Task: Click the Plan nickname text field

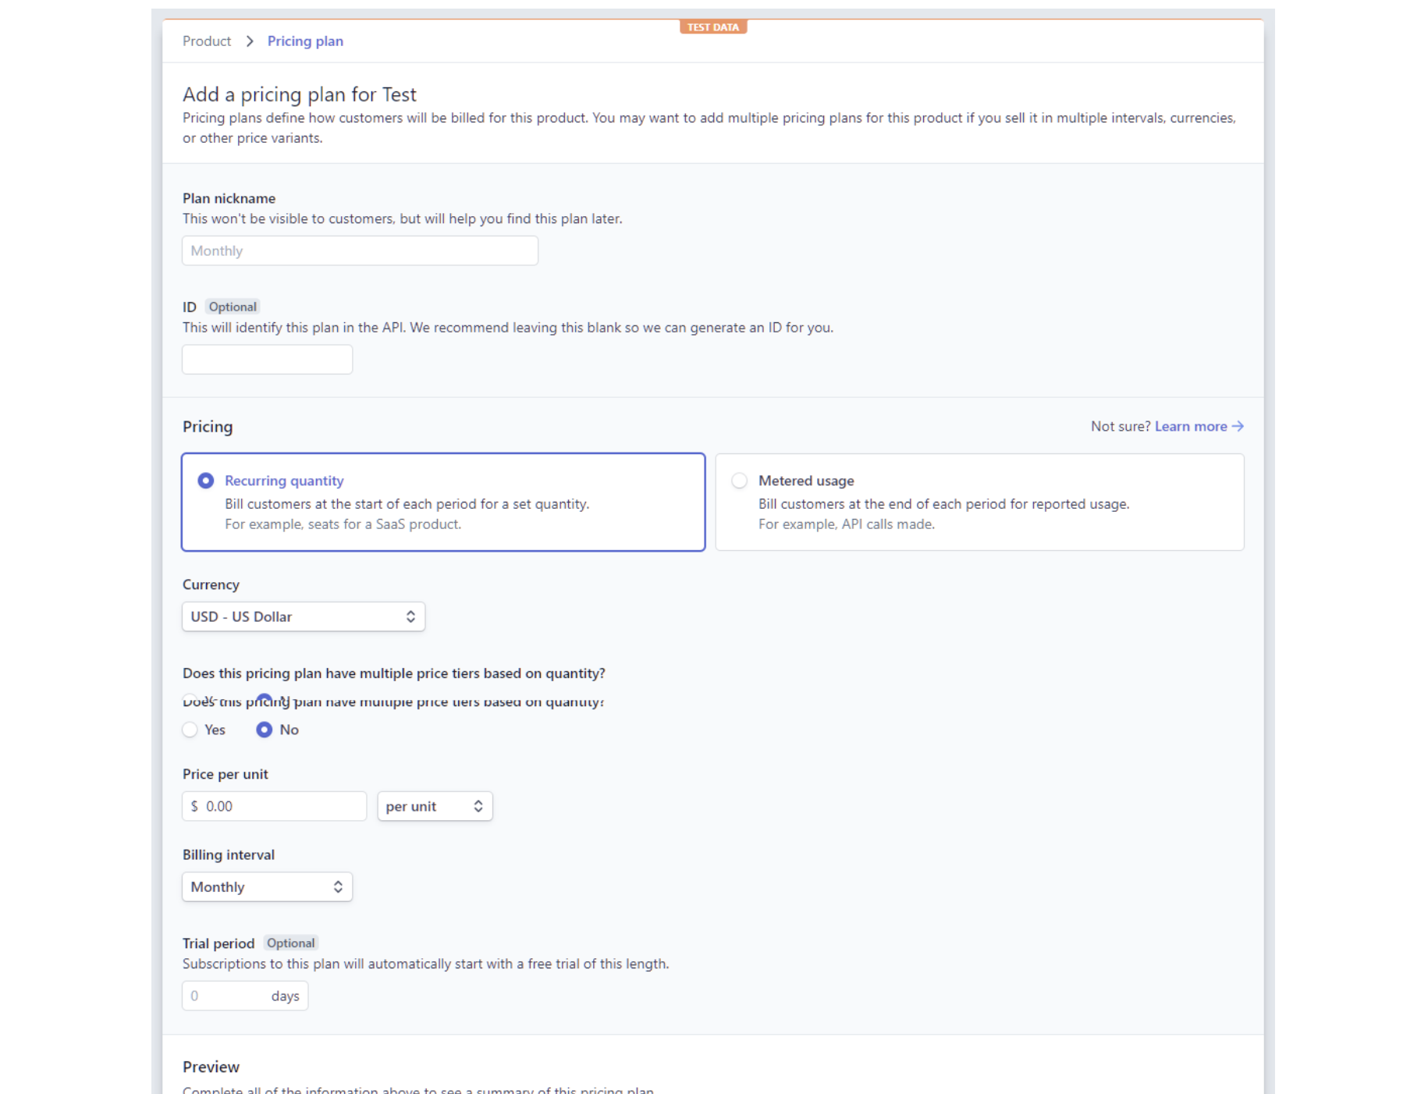Action: pyautogui.click(x=360, y=250)
